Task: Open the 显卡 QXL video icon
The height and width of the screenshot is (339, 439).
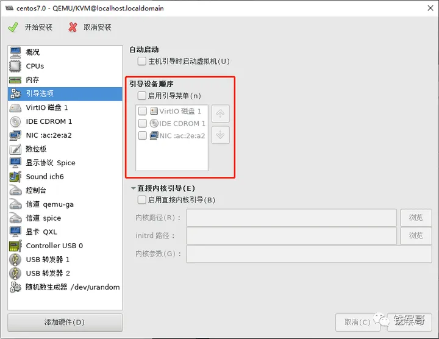Action: [x=15, y=232]
